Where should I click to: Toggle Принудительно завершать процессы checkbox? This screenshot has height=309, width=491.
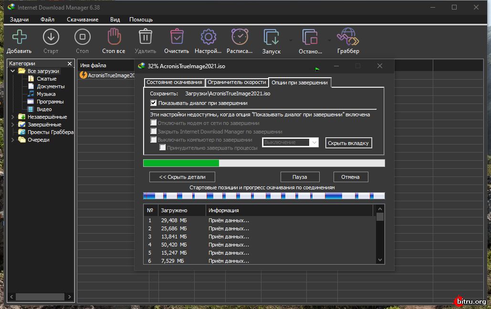pyautogui.click(x=163, y=147)
